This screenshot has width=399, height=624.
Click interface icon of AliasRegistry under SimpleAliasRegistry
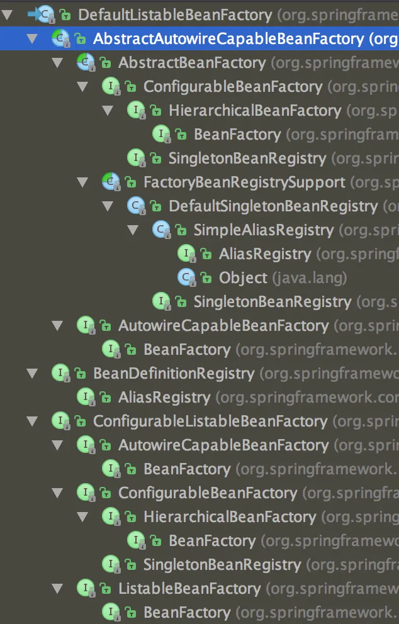(x=186, y=254)
